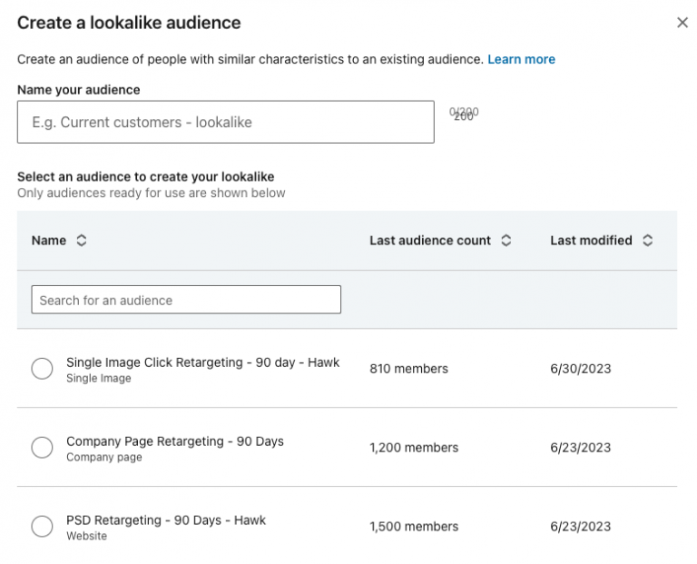Click the 1,200 members count
This screenshot has width=697, height=564.
pyautogui.click(x=414, y=448)
